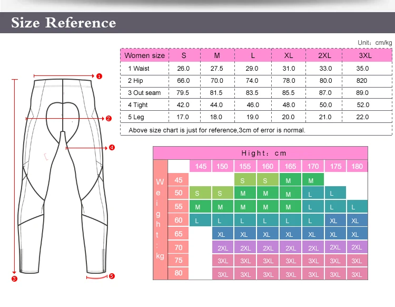This screenshot has width=395, height=307.
Task: Click the hip value "820" under 3XL
Action: (x=361, y=81)
